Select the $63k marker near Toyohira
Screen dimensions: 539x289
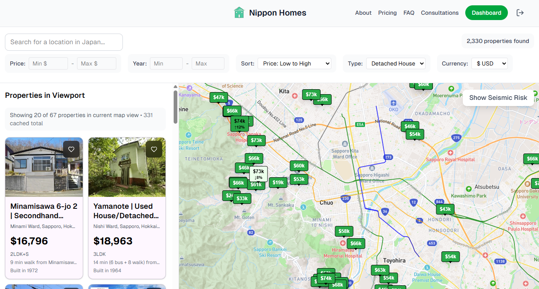coord(380,270)
